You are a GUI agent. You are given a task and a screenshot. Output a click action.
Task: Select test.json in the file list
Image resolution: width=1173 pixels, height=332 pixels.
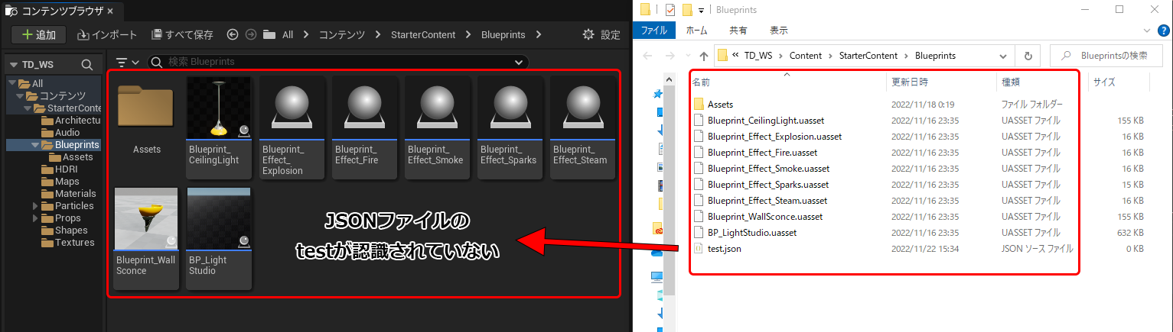point(724,249)
